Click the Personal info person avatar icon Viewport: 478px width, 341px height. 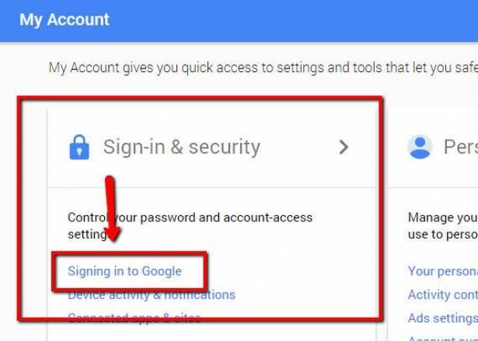[x=420, y=147]
